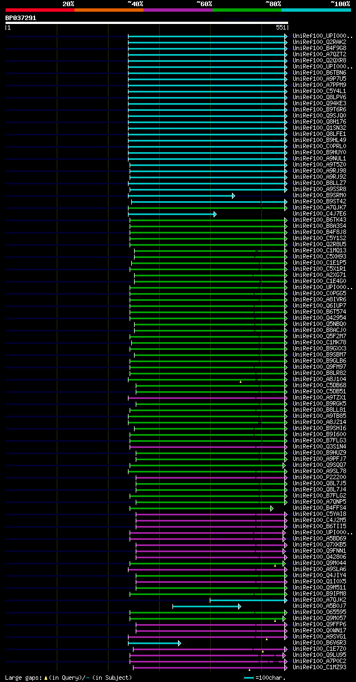
Task: Select the UniRef100_Q8LPV6 label
Action: (319, 97)
